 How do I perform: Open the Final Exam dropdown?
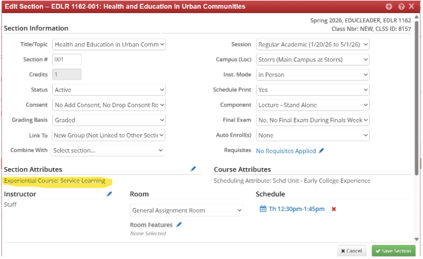pos(312,120)
